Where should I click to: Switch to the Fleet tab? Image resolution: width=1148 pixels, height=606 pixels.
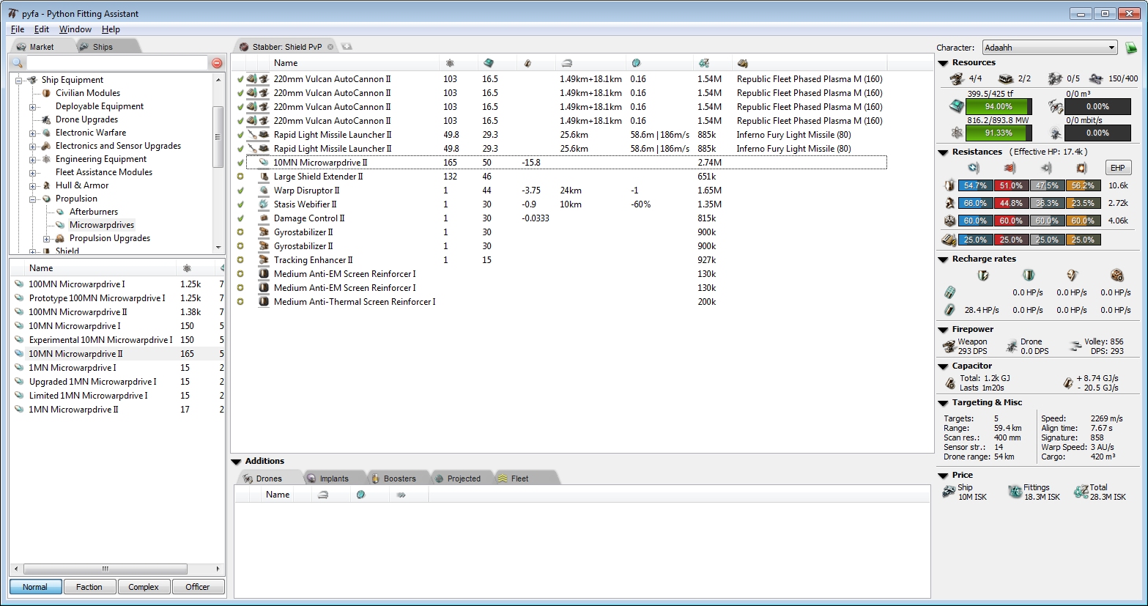[x=519, y=478]
